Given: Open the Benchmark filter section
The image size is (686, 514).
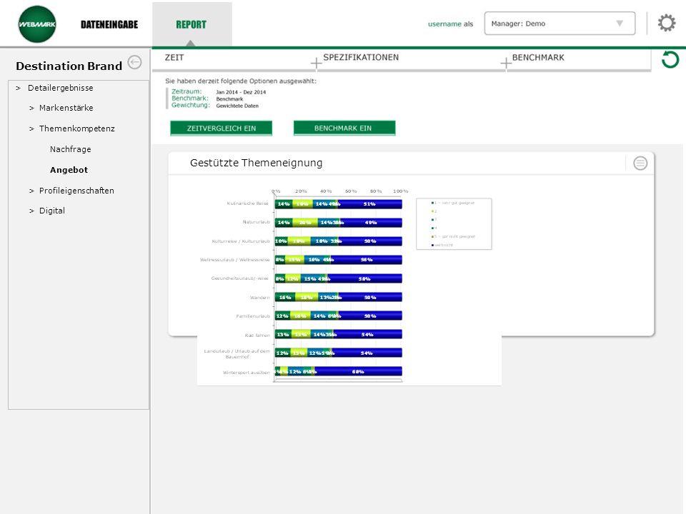Looking at the screenshot, I should [x=538, y=57].
